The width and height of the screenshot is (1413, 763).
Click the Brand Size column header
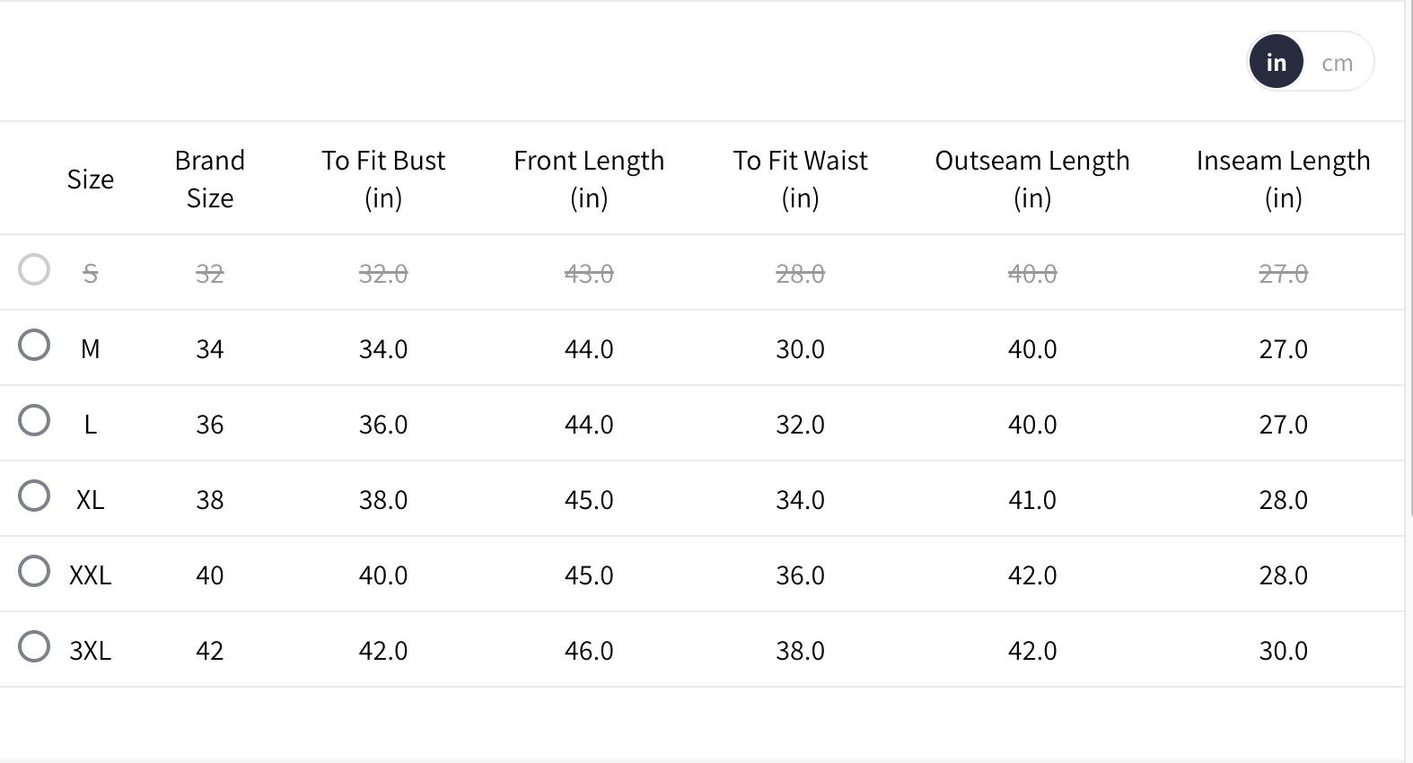[x=210, y=179]
